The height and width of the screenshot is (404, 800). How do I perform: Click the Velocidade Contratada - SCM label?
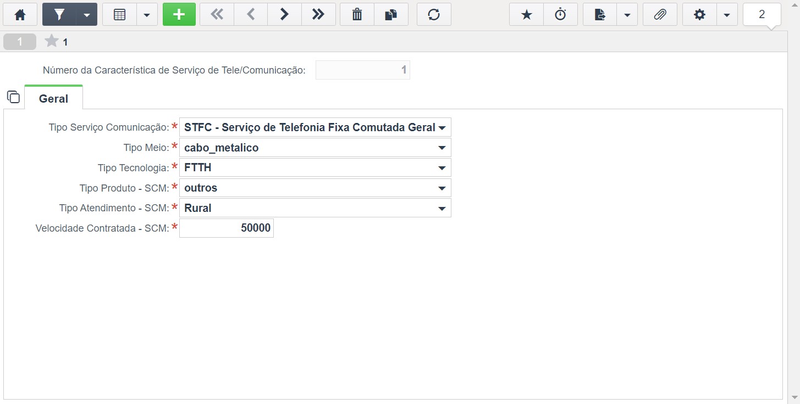pyautogui.click(x=102, y=228)
